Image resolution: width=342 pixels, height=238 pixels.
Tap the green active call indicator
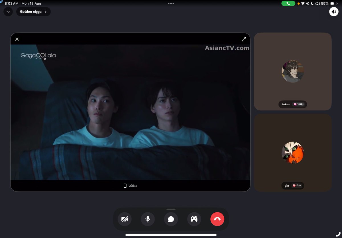click(x=288, y=3)
